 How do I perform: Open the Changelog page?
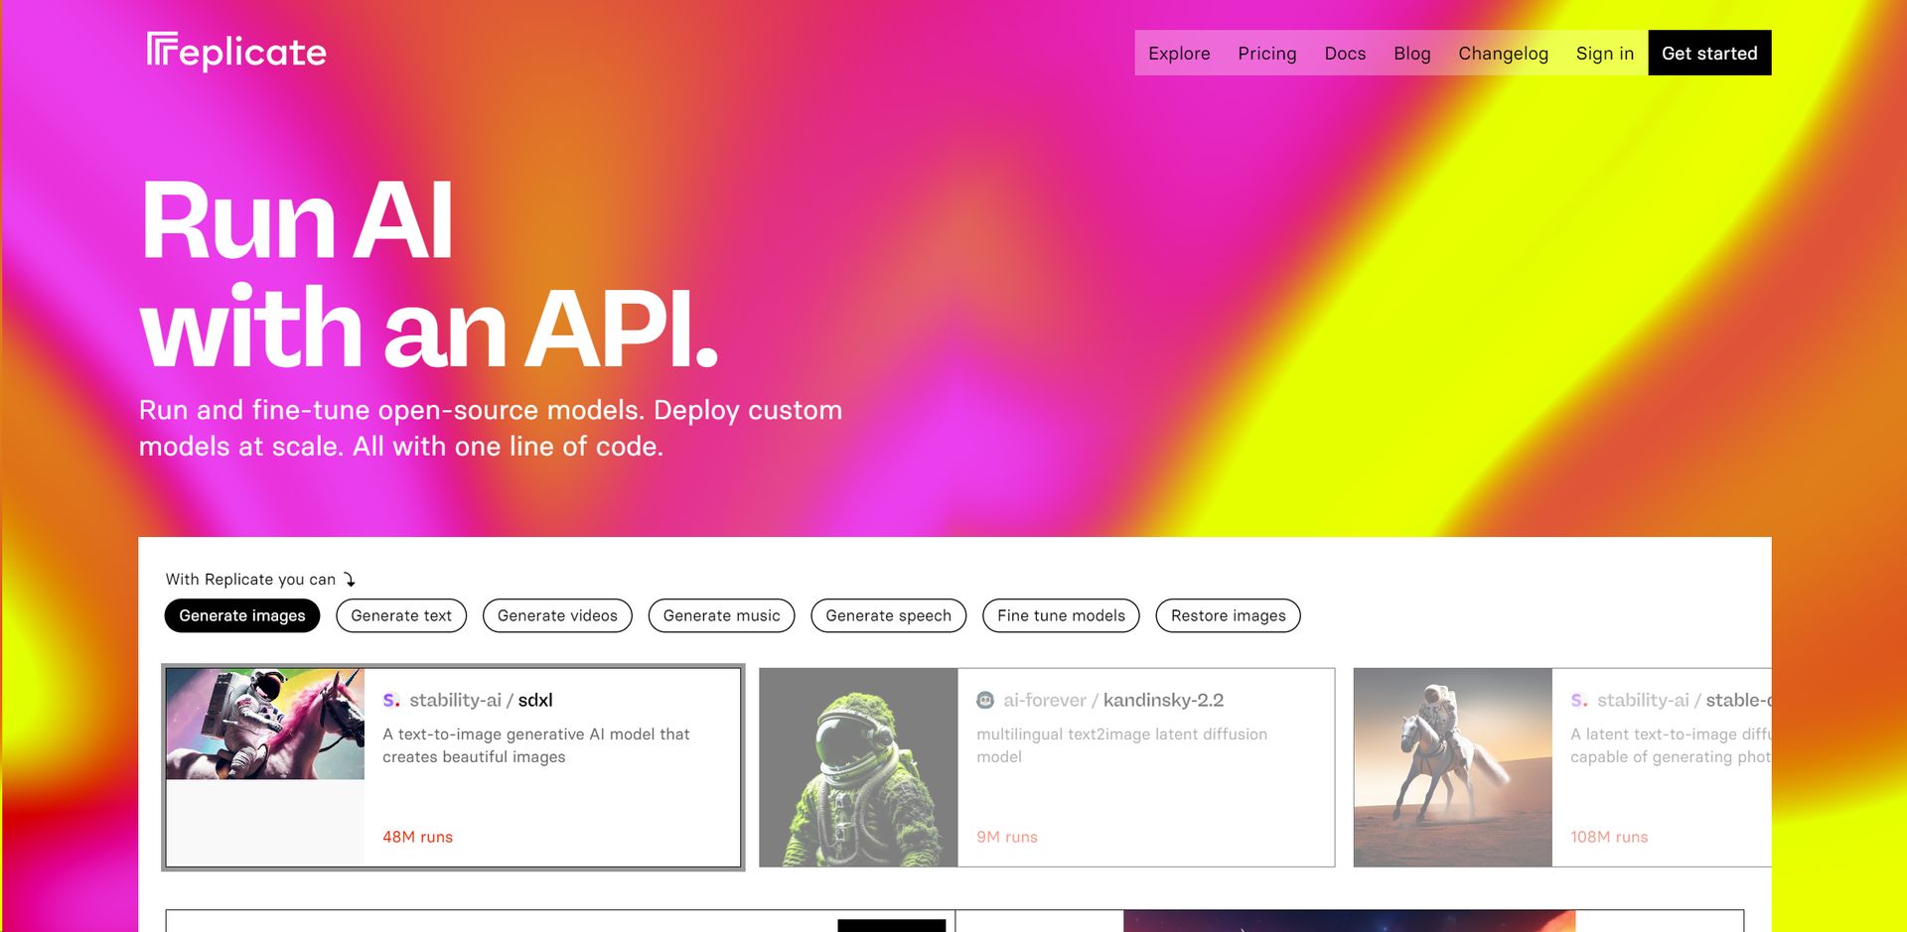click(1502, 54)
